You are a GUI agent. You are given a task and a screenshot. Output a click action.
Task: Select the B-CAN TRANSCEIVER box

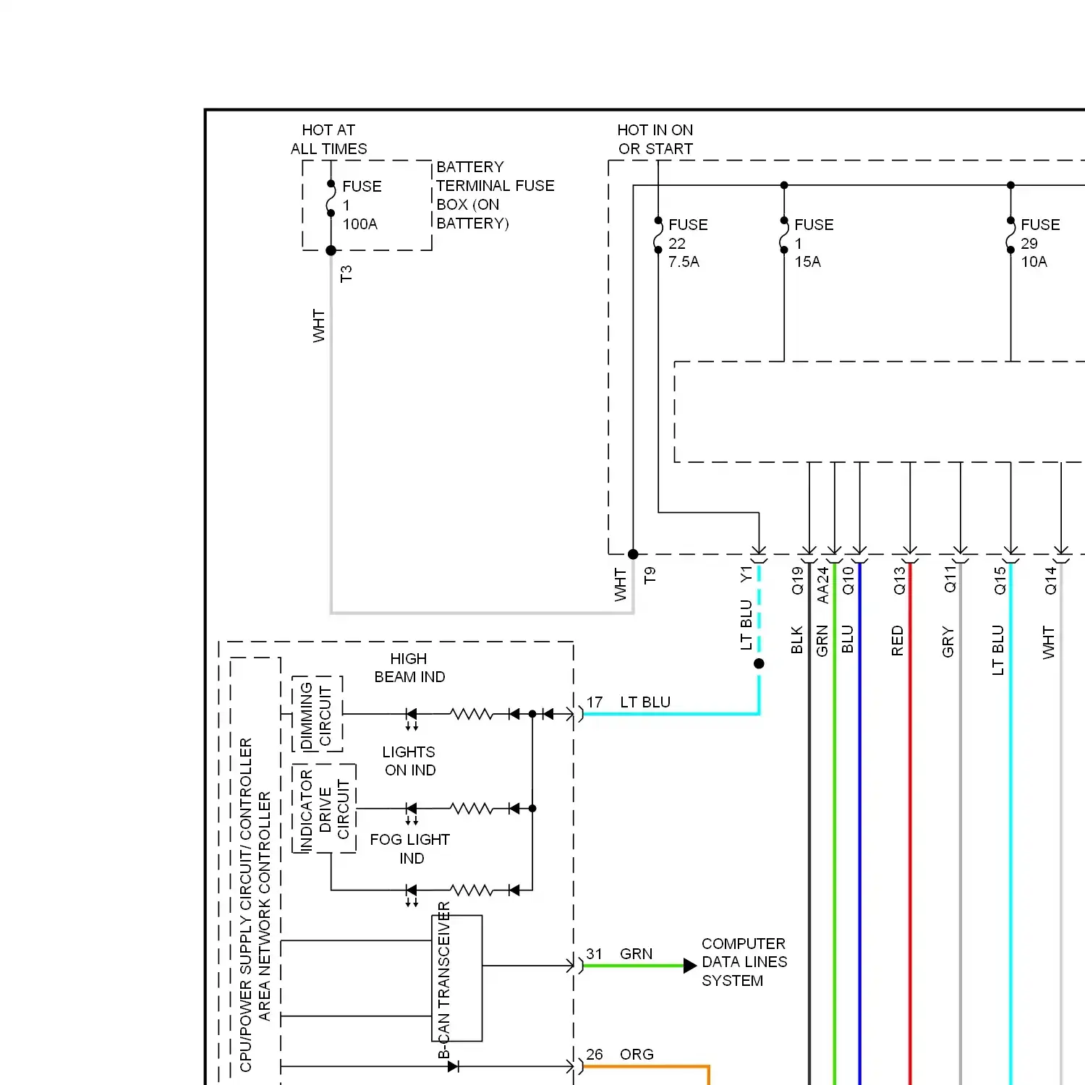coord(456,978)
